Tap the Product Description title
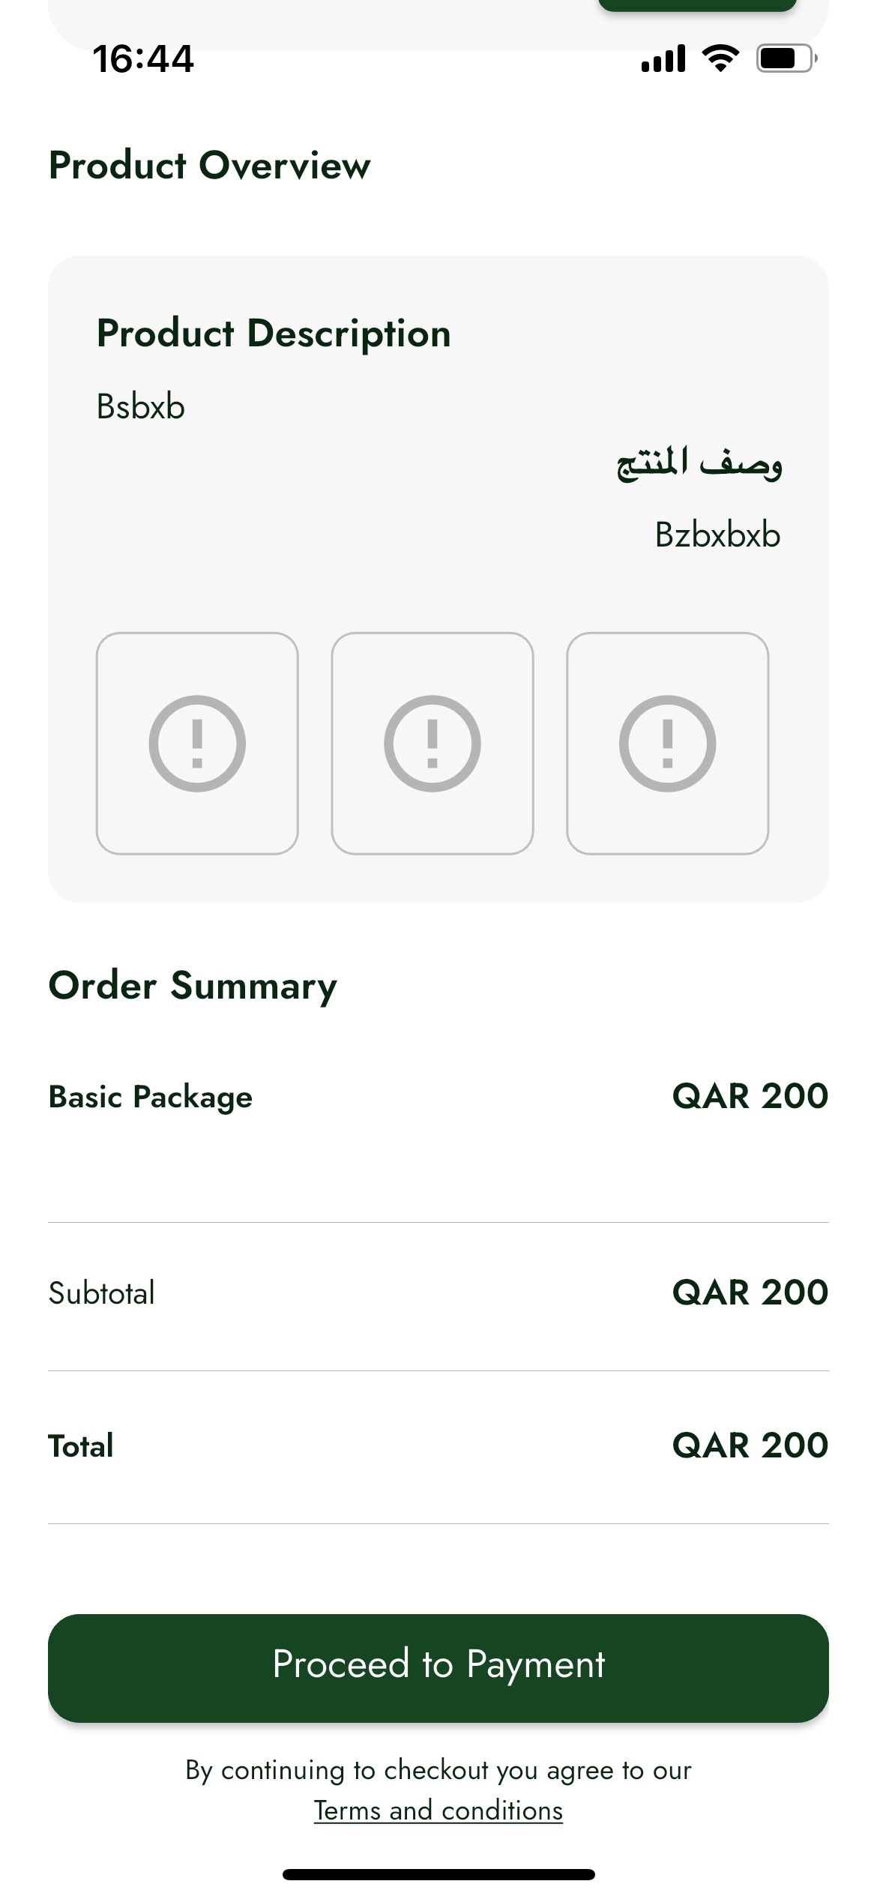The height and width of the screenshot is (1896, 877). 274,333
